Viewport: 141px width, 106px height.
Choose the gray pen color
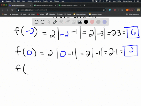[98, 22]
